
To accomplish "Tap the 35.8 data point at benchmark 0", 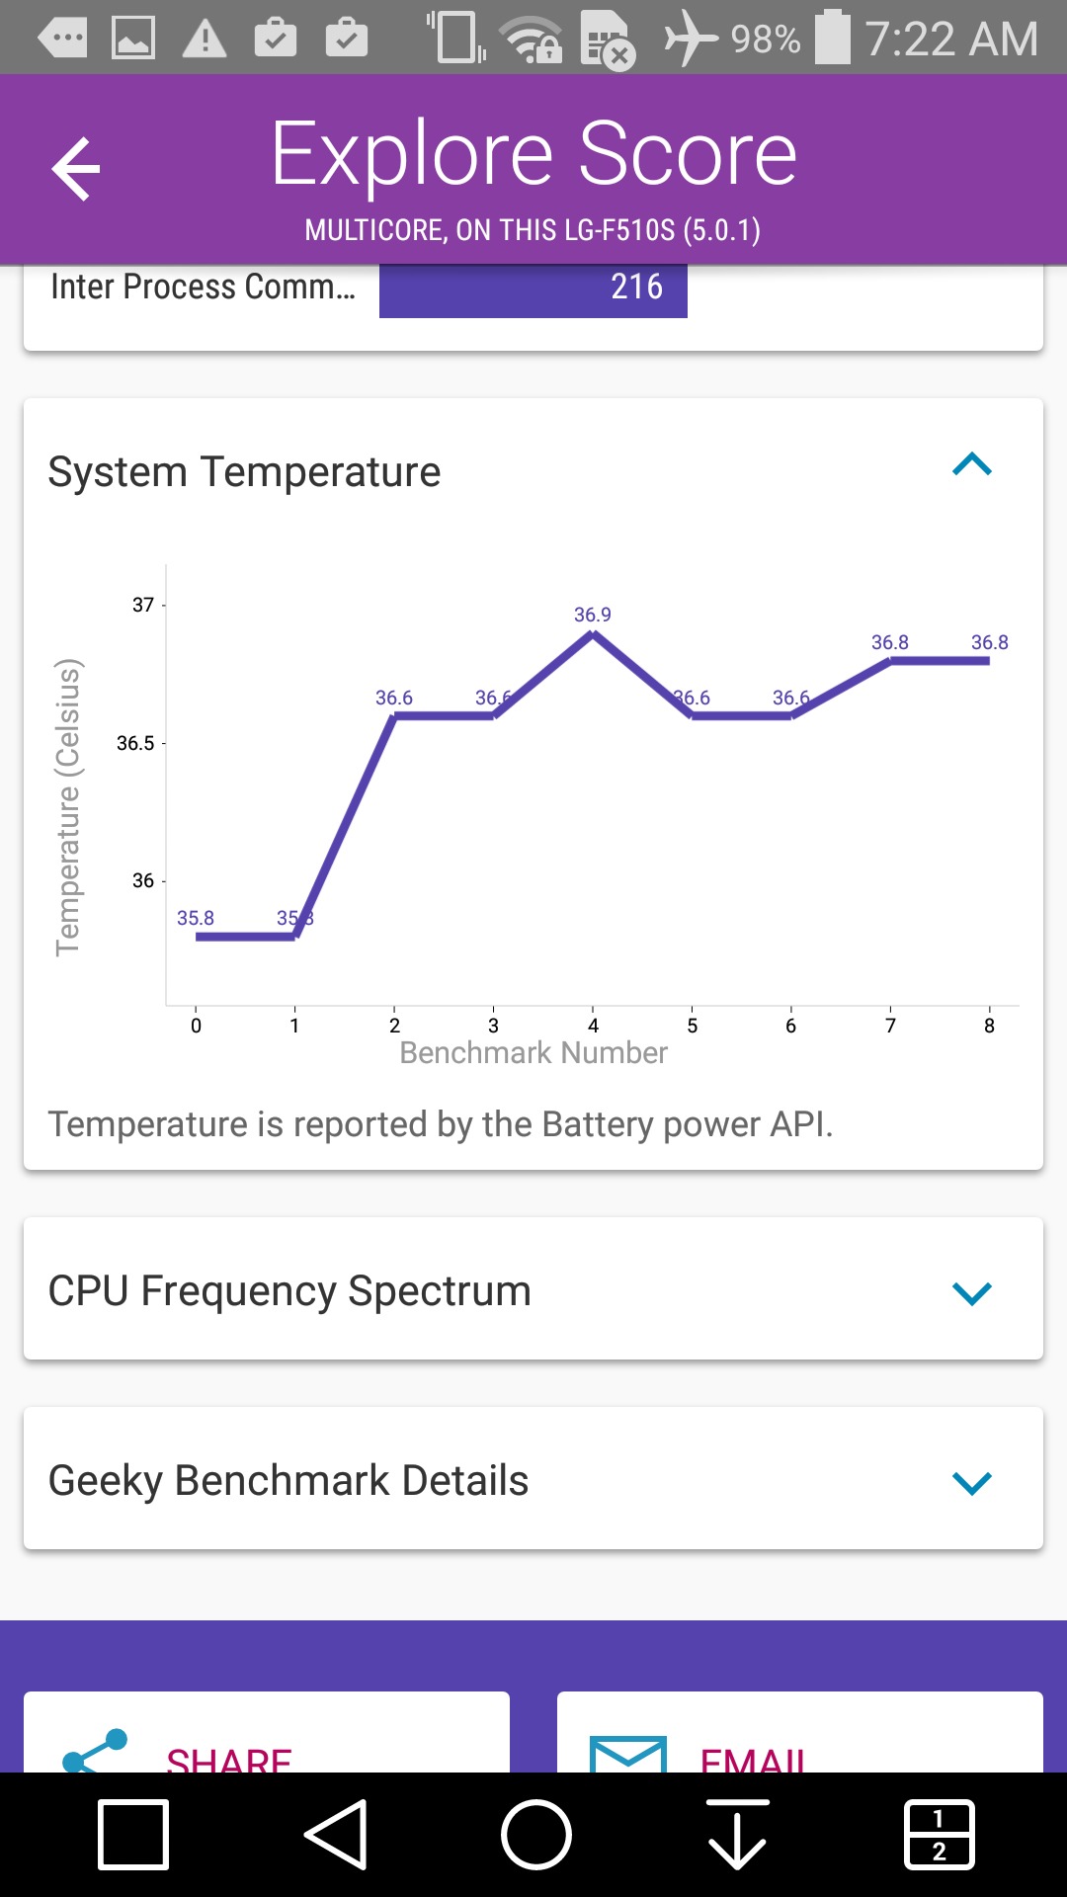I will (197, 937).
